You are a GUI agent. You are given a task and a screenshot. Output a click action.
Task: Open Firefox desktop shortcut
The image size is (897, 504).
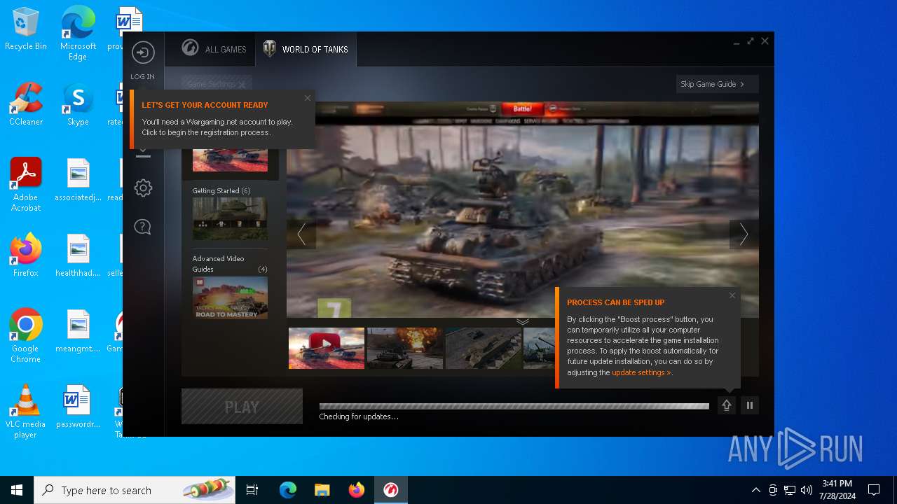26,256
